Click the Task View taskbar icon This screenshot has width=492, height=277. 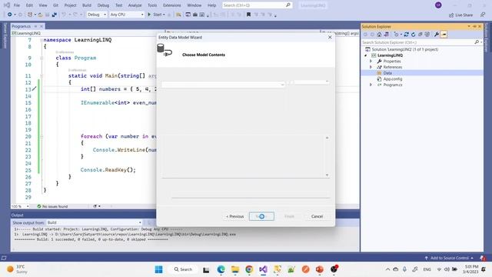coord(206,269)
